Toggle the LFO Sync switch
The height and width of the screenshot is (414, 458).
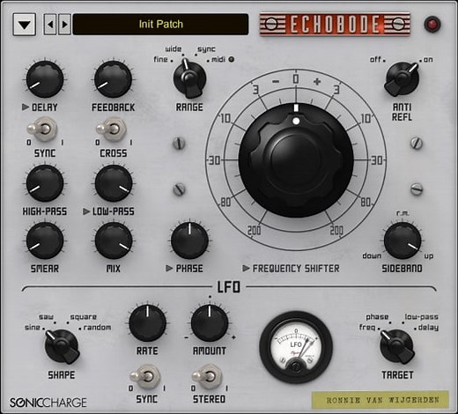146,376
